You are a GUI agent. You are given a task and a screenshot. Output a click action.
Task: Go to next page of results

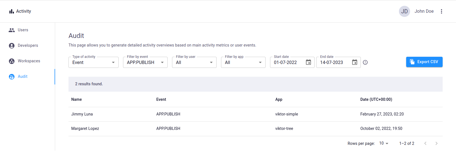tap(436, 143)
